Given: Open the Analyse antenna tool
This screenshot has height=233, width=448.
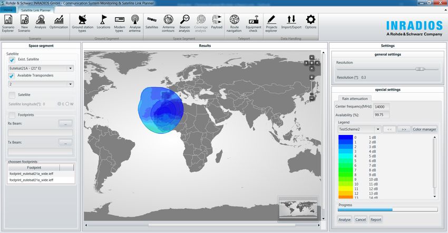Looking at the screenshot, I should click(134, 23).
